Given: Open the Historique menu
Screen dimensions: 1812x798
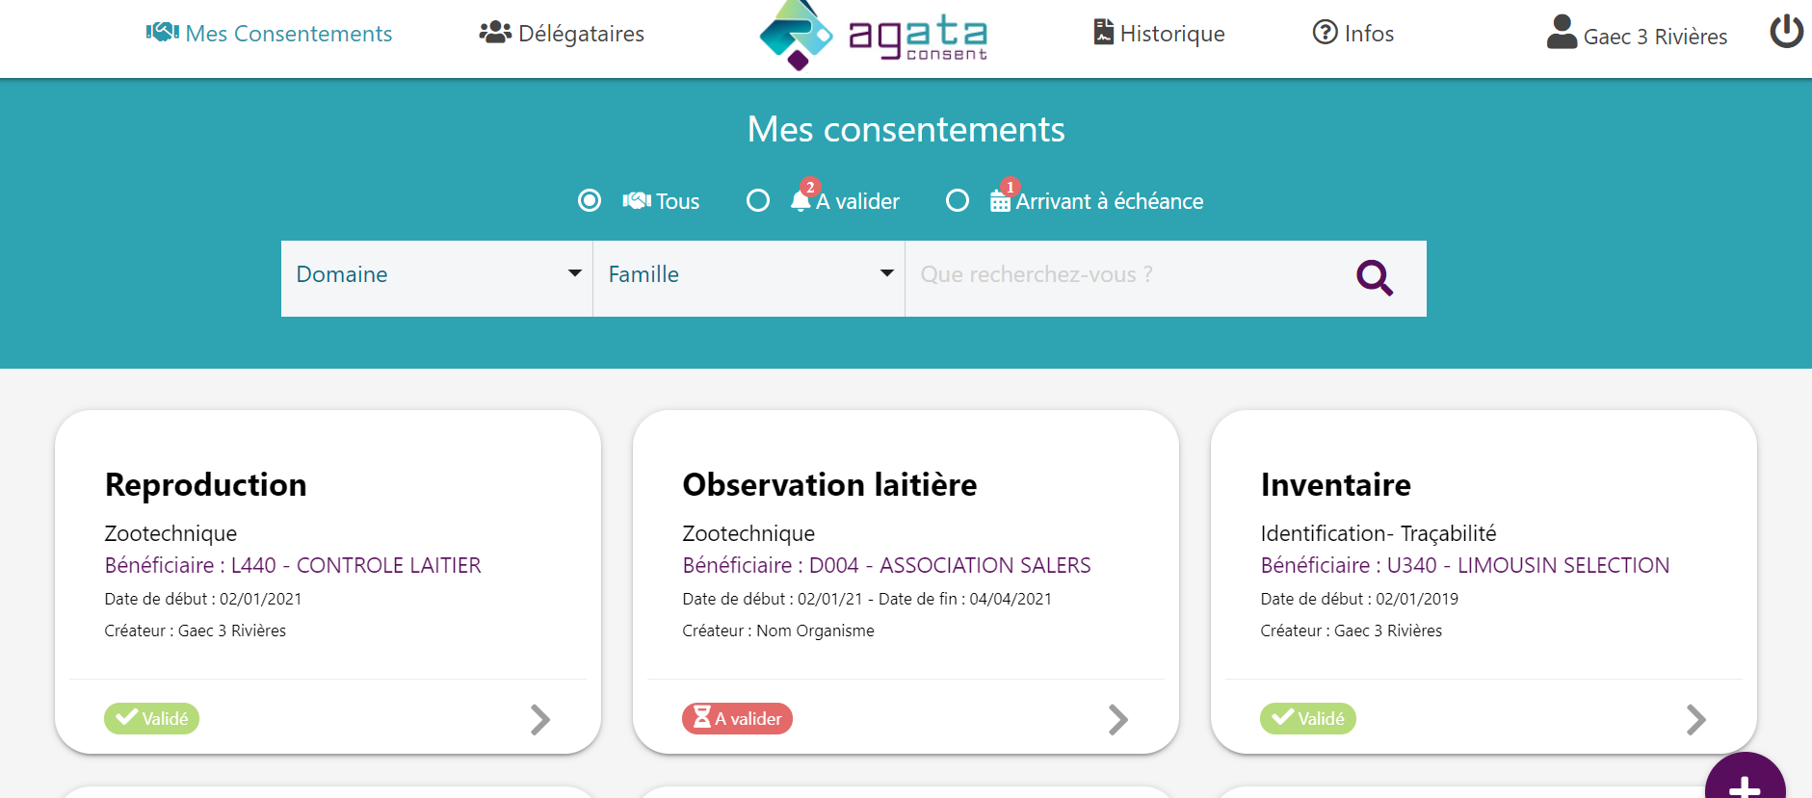Looking at the screenshot, I should [1159, 34].
